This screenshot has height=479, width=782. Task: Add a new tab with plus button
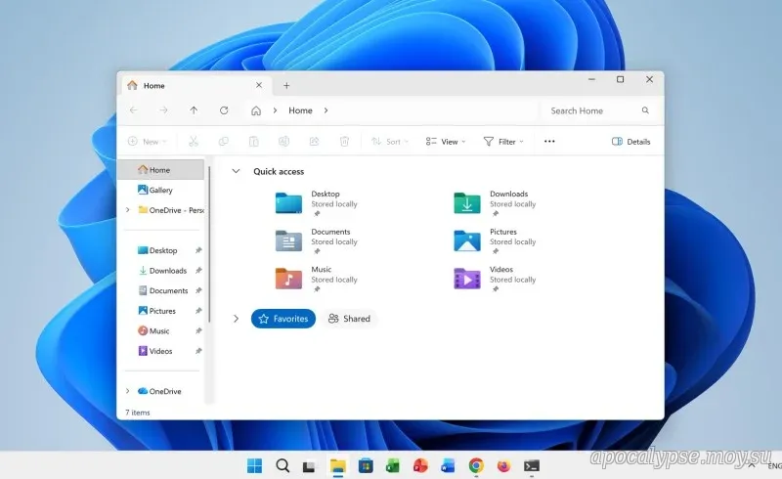pos(286,85)
